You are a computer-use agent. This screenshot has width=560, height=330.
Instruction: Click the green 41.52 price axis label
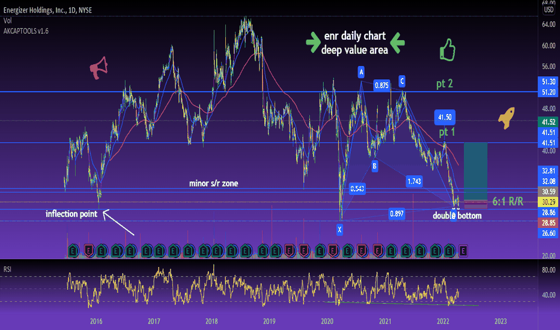pos(548,122)
